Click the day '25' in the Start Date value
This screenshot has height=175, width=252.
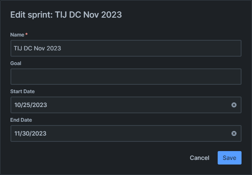[27, 105]
